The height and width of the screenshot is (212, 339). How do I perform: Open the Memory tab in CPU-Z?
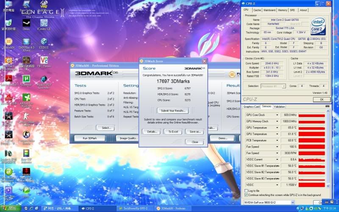(283, 10)
